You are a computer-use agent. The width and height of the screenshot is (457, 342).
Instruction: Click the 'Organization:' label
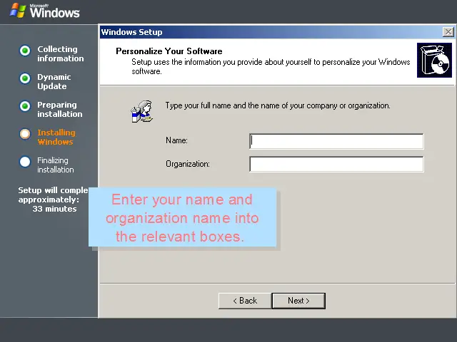click(188, 164)
